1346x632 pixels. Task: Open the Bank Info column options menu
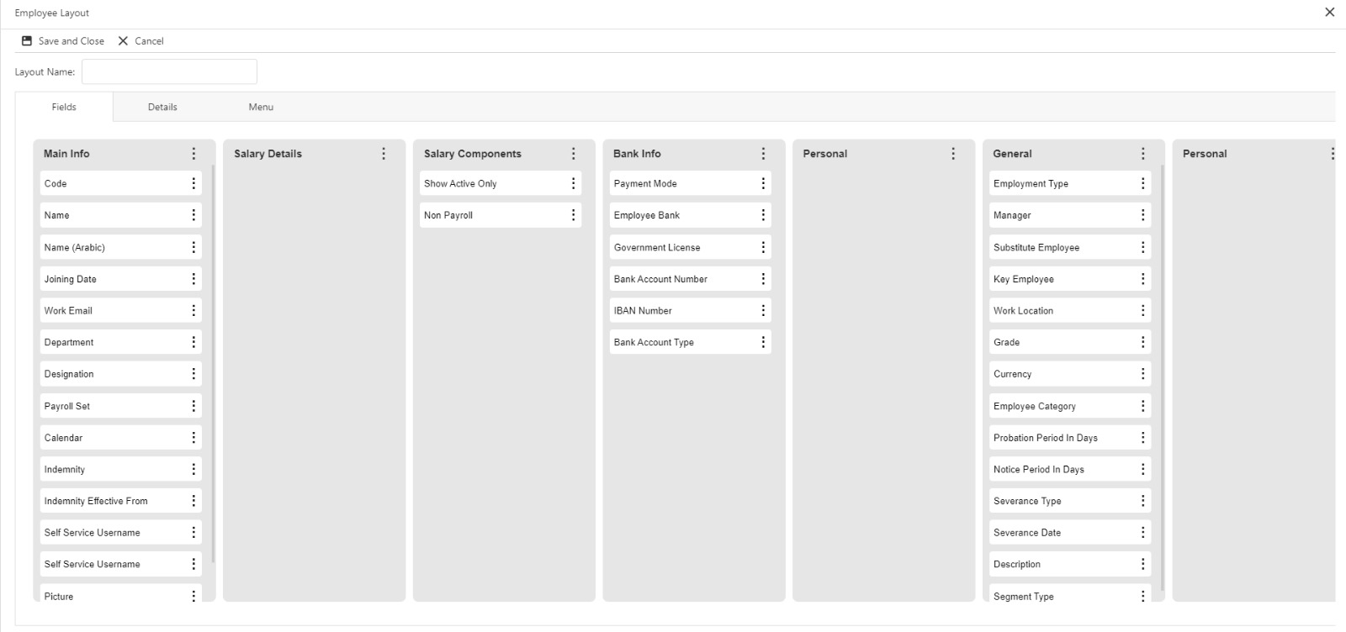(763, 154)
